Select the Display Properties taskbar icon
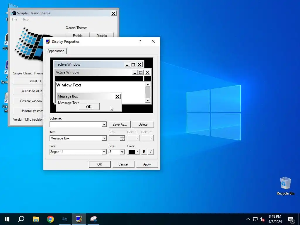Image resolution: width=300 pixels, height=225 pixels. 79,219
